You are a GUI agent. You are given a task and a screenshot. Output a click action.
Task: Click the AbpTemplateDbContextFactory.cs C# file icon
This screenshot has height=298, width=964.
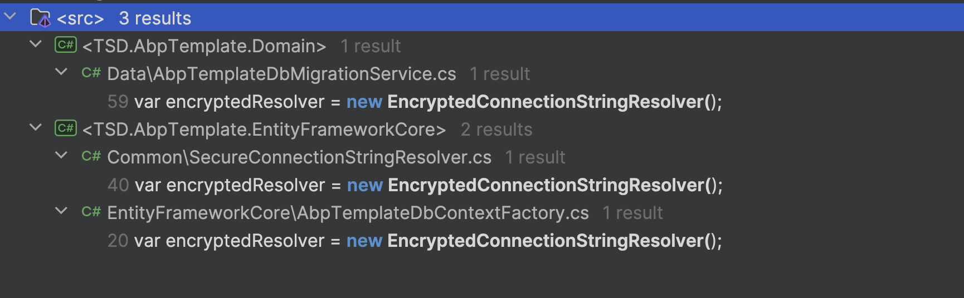(91, 212)
